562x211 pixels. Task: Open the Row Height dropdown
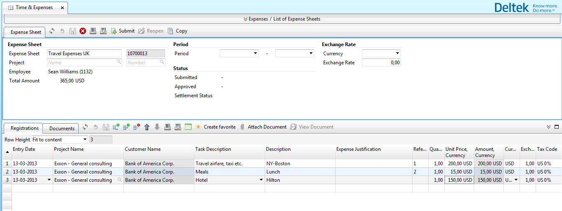coord(85,140)
